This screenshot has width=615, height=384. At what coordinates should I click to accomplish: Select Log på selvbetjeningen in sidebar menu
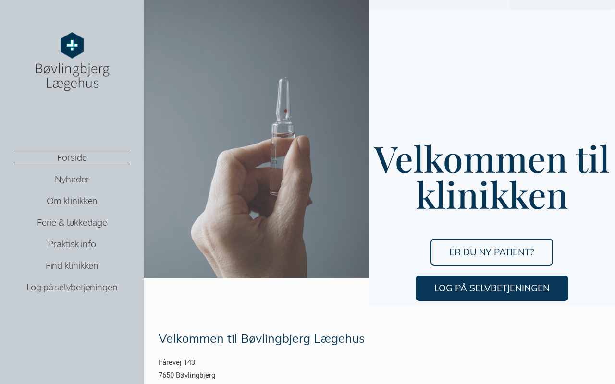(72, 287)
